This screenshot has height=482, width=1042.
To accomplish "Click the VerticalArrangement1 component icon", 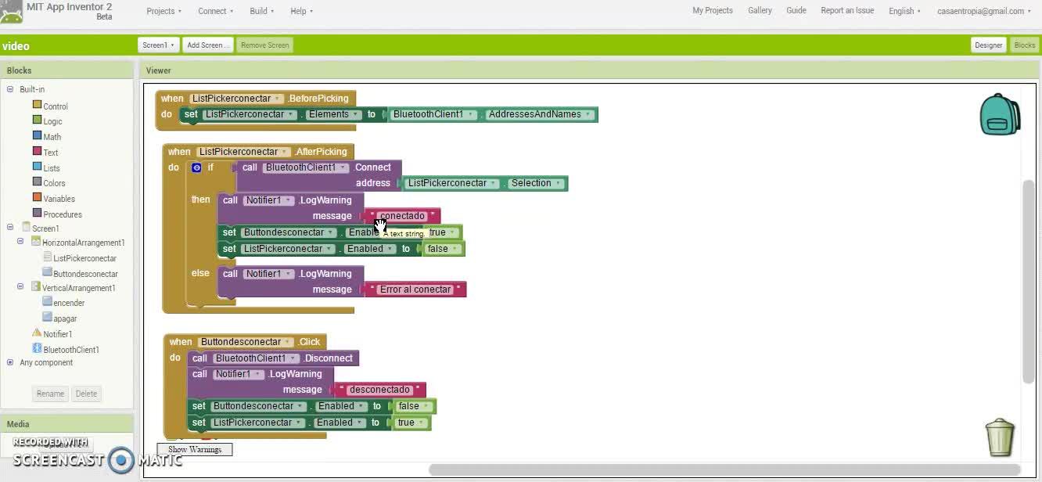I will click(36, 287).
